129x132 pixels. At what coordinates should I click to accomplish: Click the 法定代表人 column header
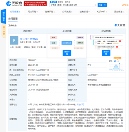point(28,31)
